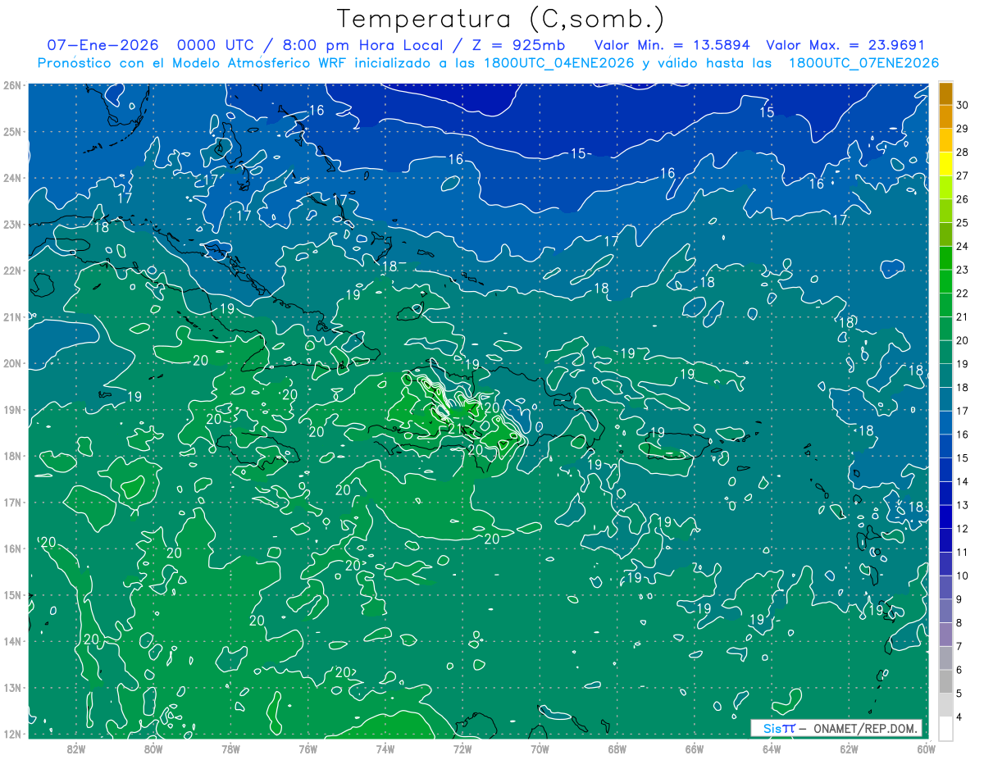Click the 74W longitude label
Viewport: 984px width, 760px height.
385,748
